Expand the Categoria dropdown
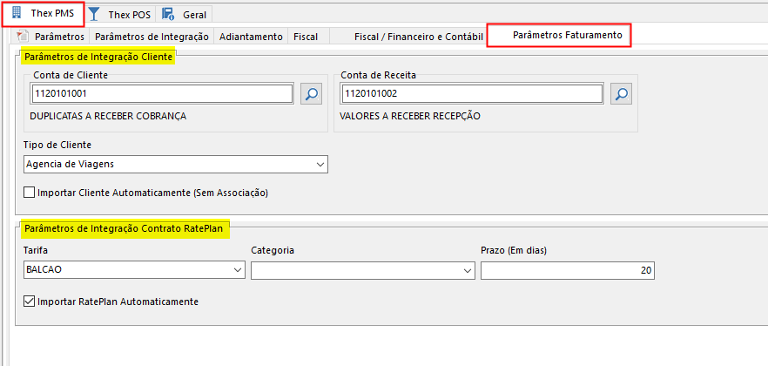 click(466, 271)
